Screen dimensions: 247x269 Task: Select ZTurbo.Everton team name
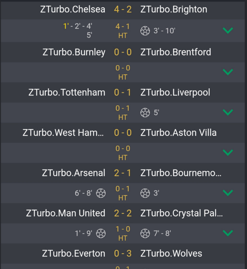73,253
